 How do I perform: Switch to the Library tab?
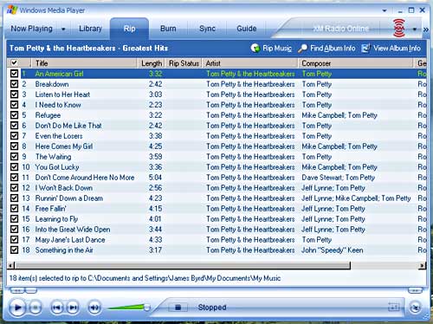point(90,29)
